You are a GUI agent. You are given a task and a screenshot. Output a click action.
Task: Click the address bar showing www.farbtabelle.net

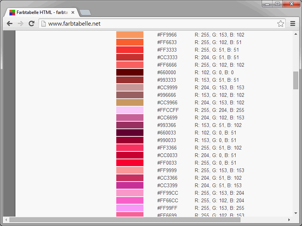point(162,24)
